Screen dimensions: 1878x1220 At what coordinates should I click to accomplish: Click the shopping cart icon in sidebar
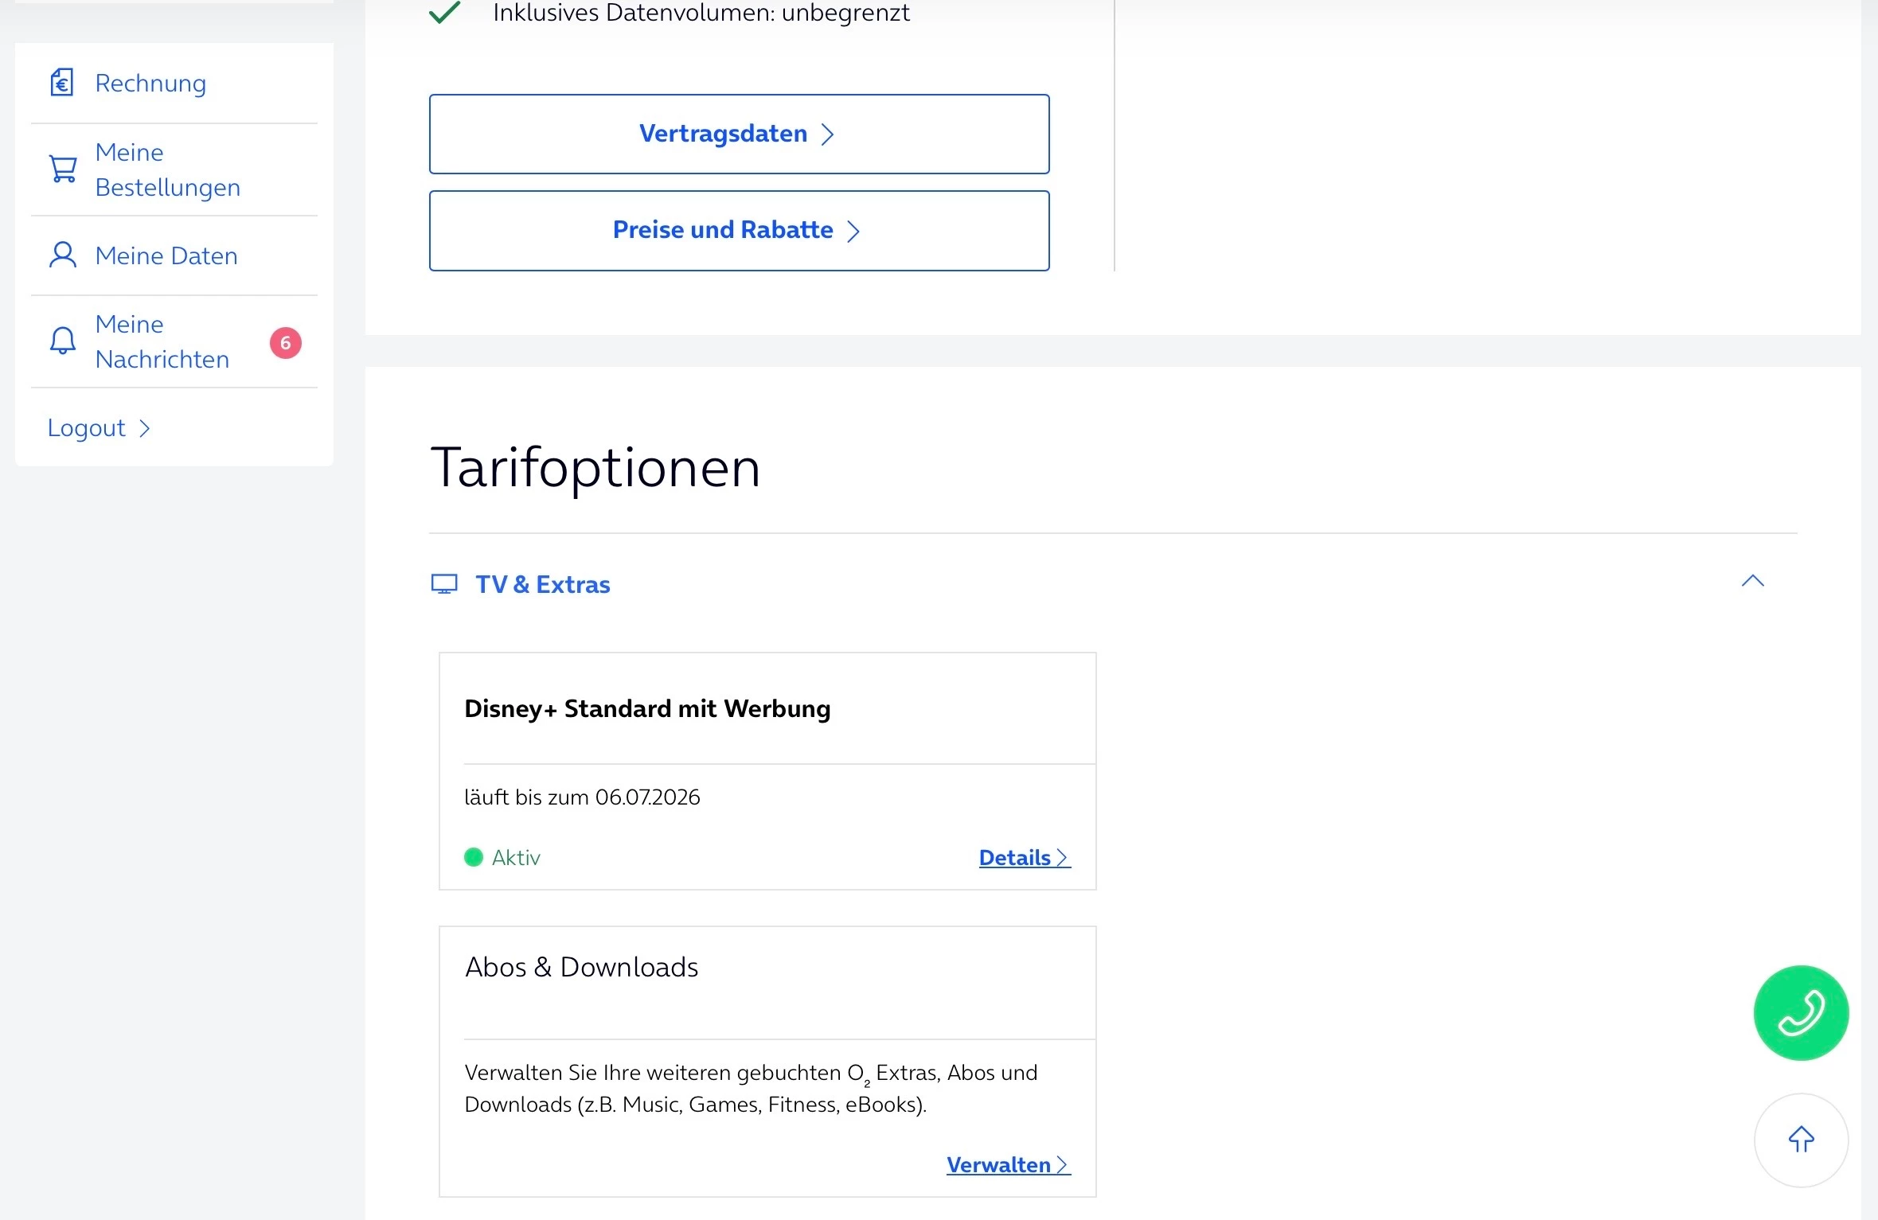63,169
